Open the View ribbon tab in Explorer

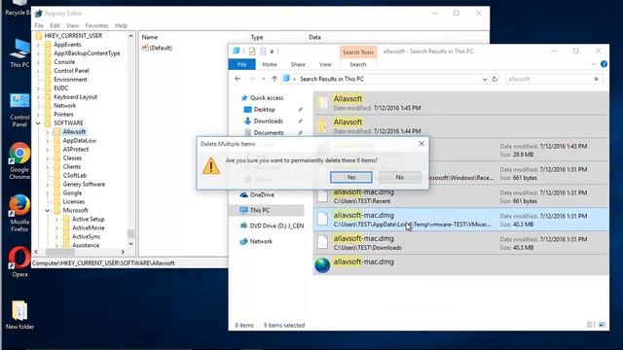point(325,64)
